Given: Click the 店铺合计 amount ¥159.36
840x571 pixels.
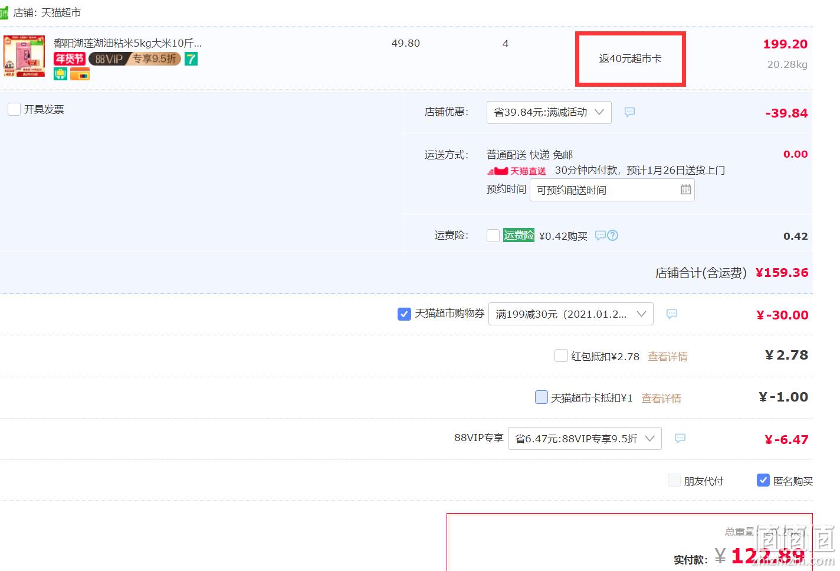Looking at the screenshot, I should [782, 273].
